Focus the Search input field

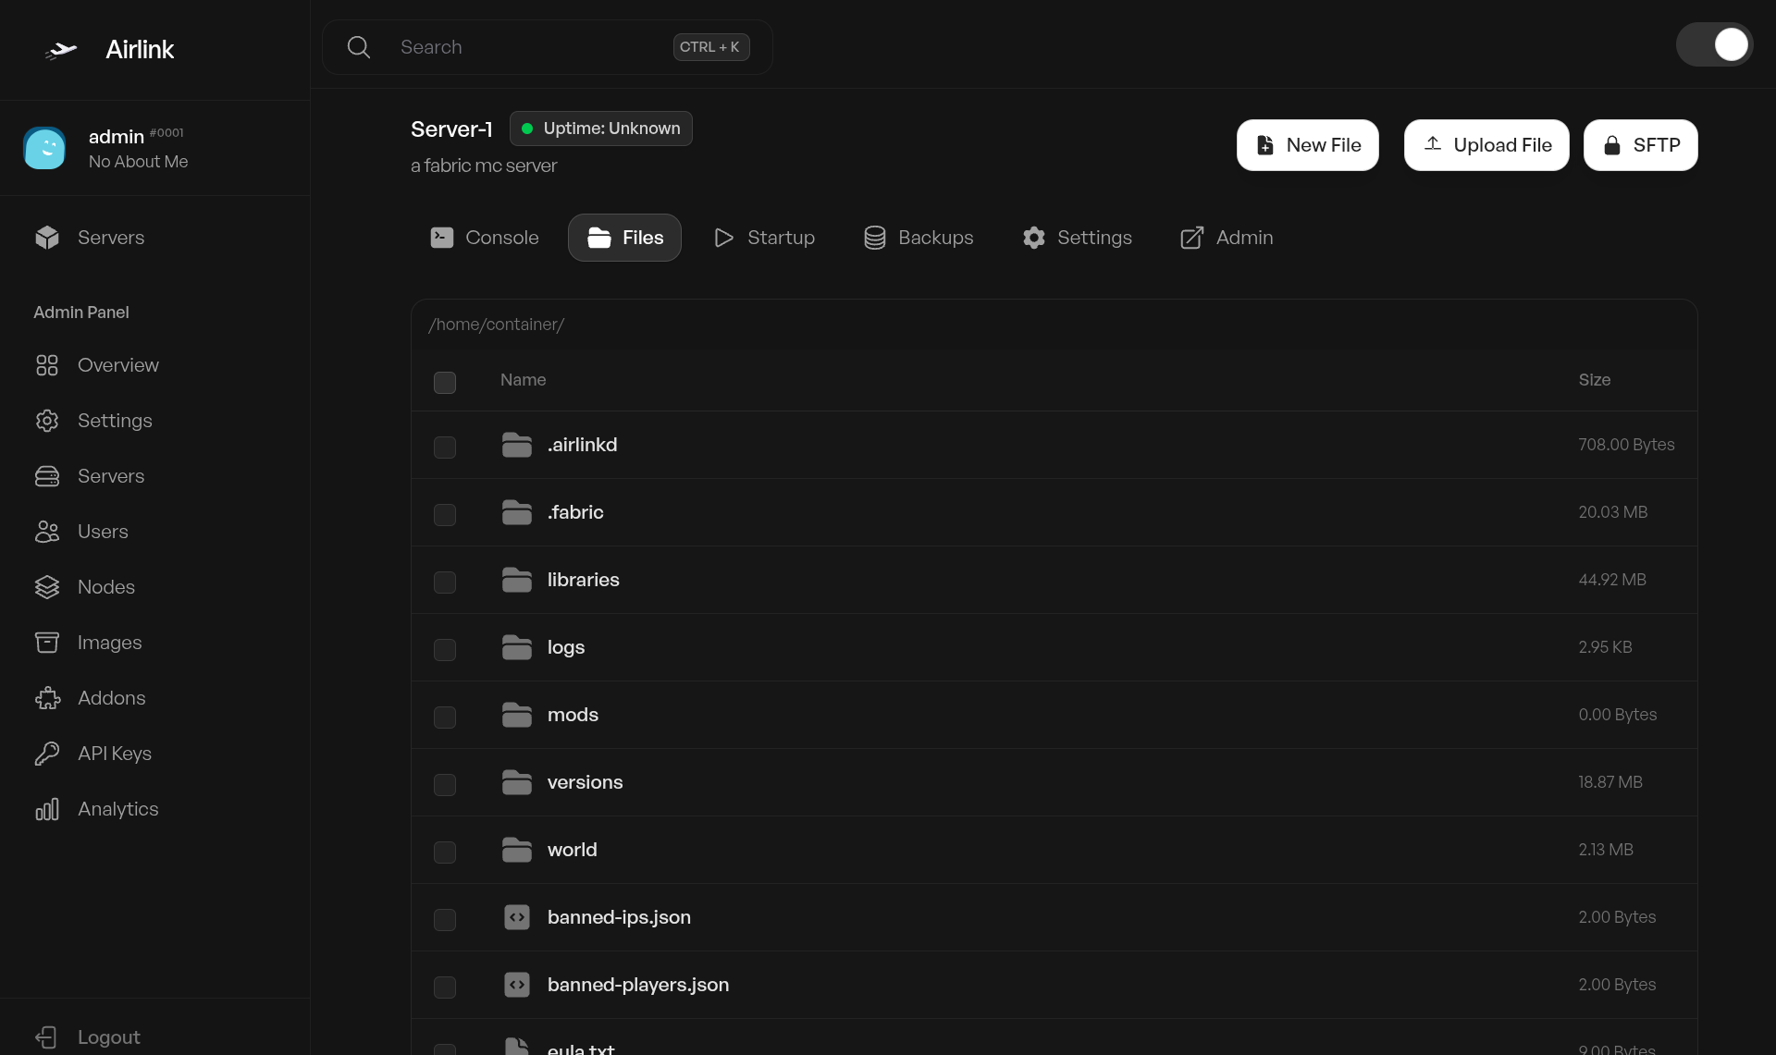click(527, 47)
